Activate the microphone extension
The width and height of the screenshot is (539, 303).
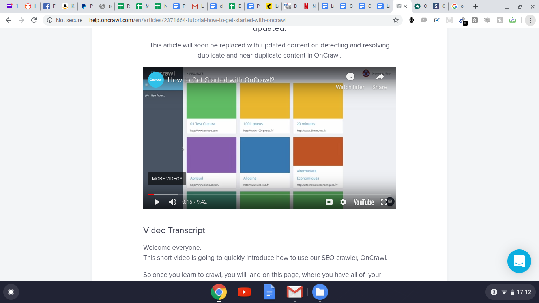[x=412, y=20]
